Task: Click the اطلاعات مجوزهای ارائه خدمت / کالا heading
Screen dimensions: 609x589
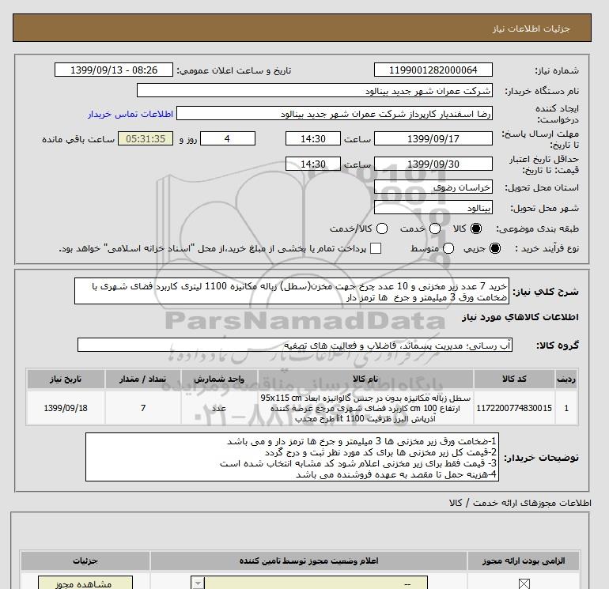Action: (x=520, y=503)
